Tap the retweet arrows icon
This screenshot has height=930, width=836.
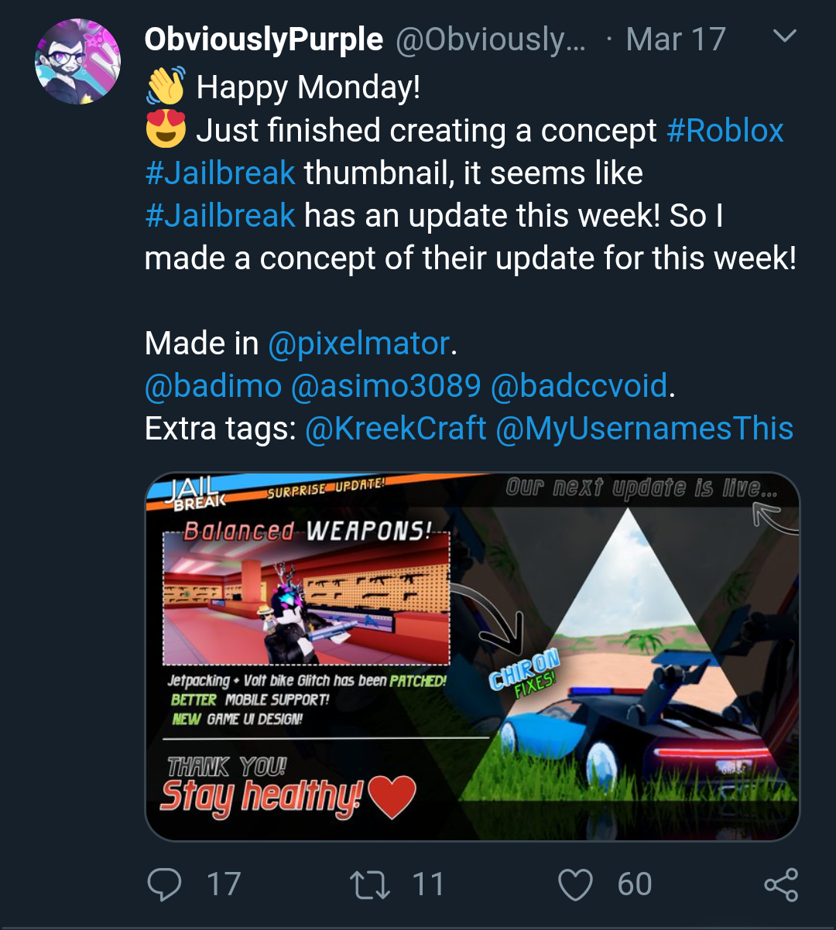(370, 884)
